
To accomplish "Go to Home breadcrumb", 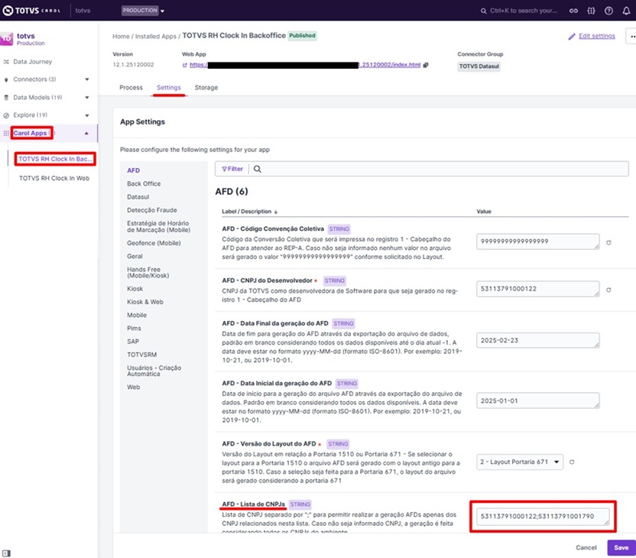I will [x=121, y=36].
